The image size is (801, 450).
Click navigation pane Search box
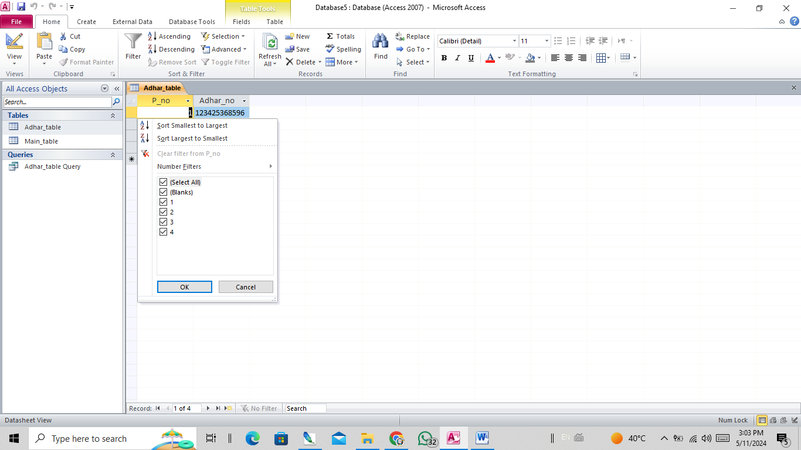(x=57, y=102)
